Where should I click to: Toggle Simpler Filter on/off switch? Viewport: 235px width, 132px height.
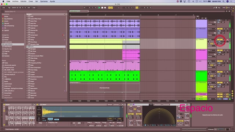[x=37, y=123]
